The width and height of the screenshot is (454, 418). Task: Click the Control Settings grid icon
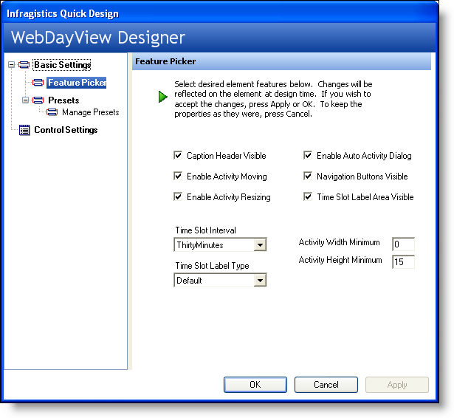24,130
